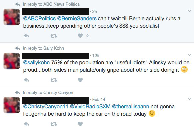The height and width of the screenshot is (130, 194).
Task: Retweet the tweet mentioning Alinsky
Action: 54,80
